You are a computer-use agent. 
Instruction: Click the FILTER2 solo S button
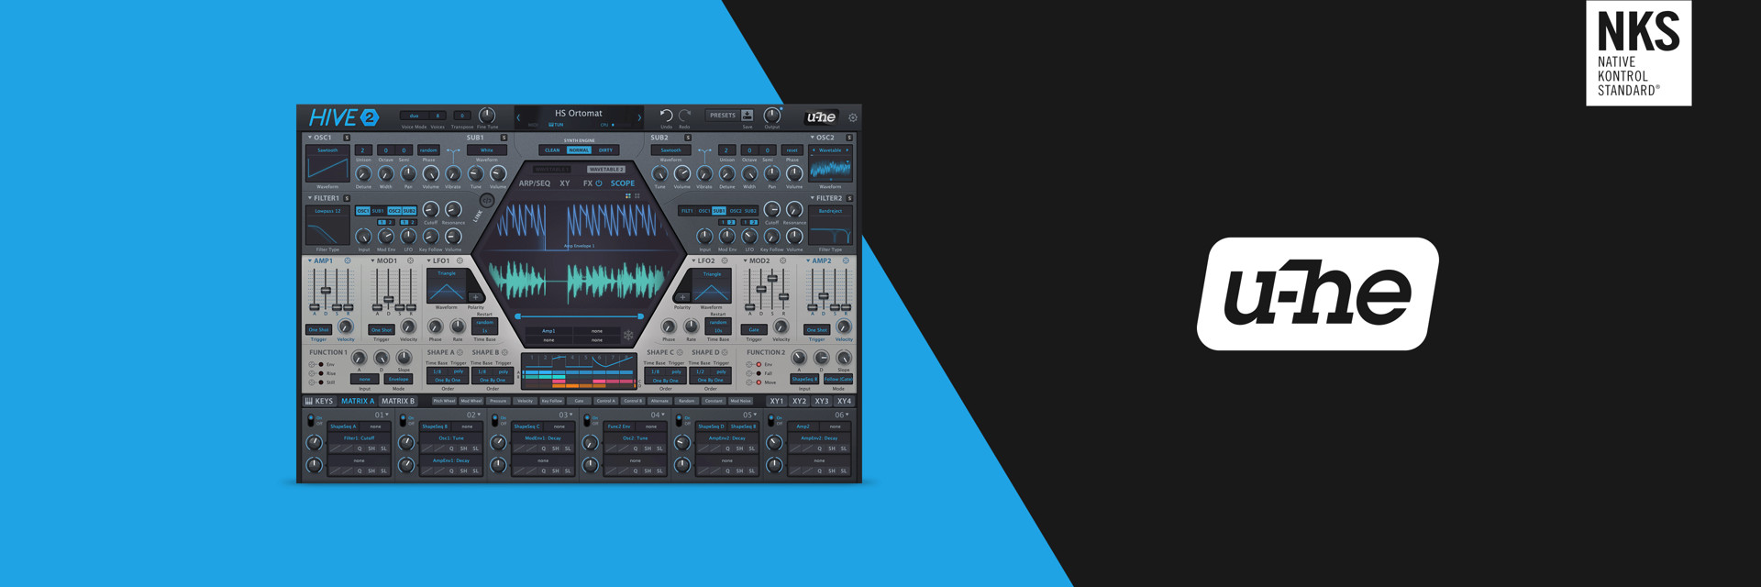tap(849, 198)
